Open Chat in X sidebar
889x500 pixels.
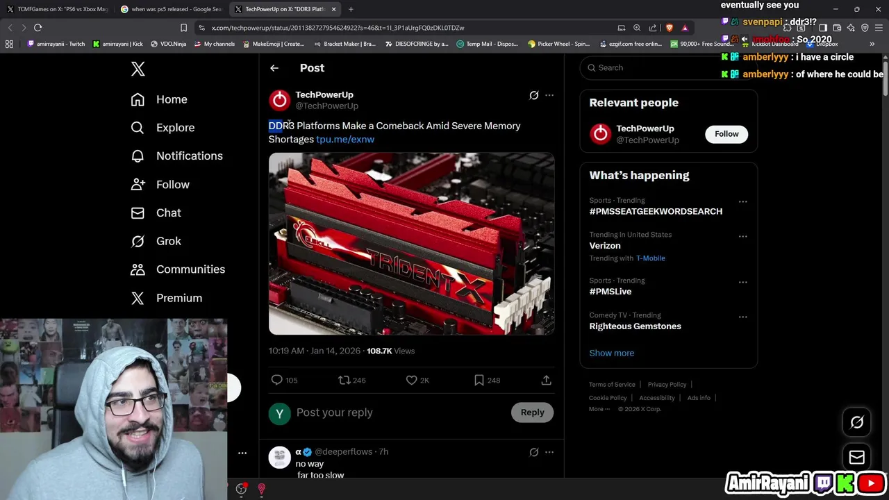click(x=156, y=212)
